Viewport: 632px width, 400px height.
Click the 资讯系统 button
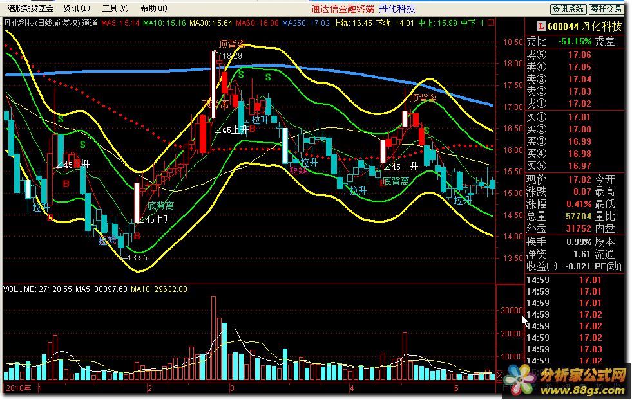(x=568, y=9)
